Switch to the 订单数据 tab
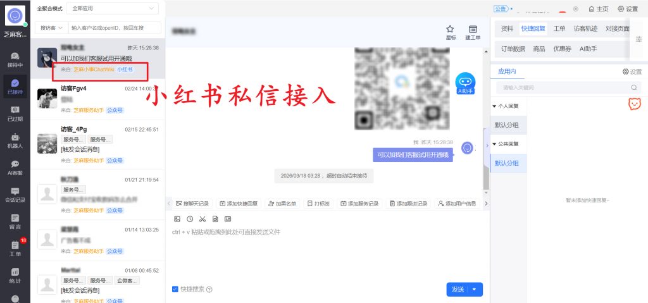Screen dimensions: 648x303 coord(513,49)
